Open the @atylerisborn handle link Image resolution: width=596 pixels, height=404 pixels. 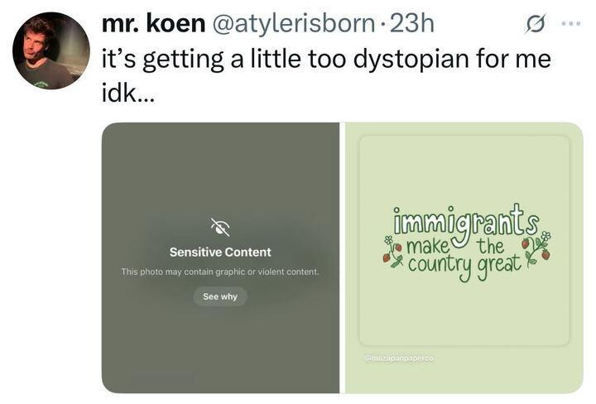coord(293,23)
